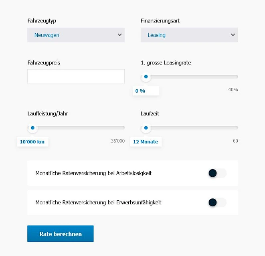265x256 pixels.
Task: Click the Monatliche Ratenversicherung bei Erwerbsunfähigkeit label
Action: coord(98,202)
